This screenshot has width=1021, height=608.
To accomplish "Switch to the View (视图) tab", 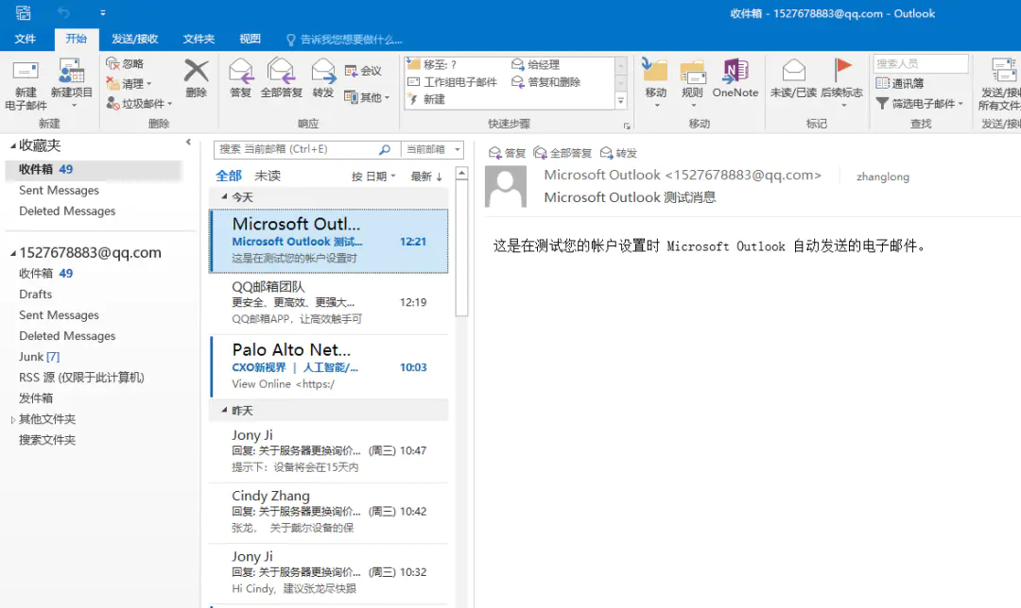I will click(250, 39).
